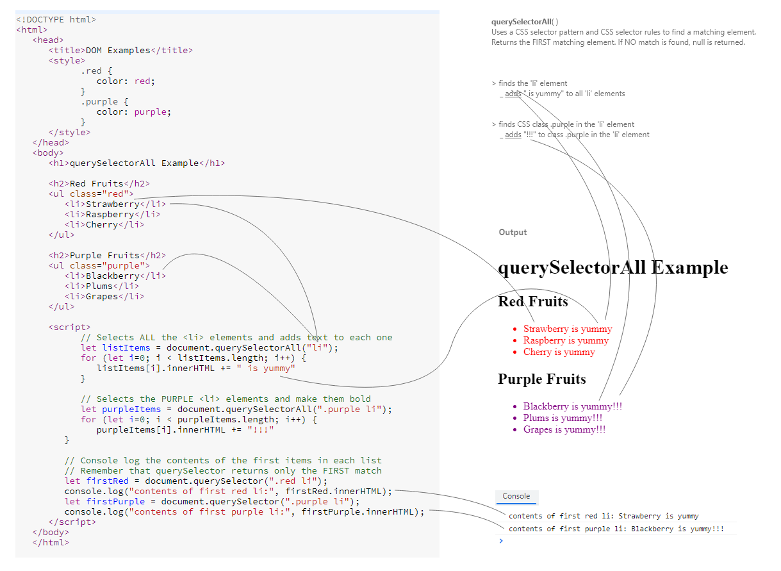
Task: Click 'Cherry is yummy' list item
Action: [559, 352]
